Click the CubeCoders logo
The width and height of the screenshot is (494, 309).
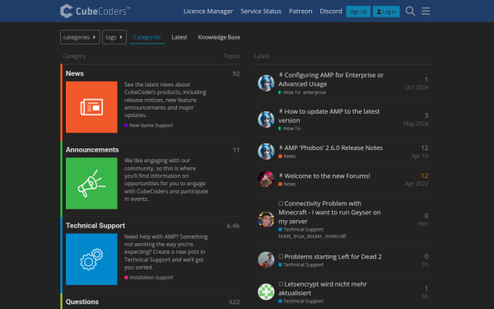tap(95, 11)
